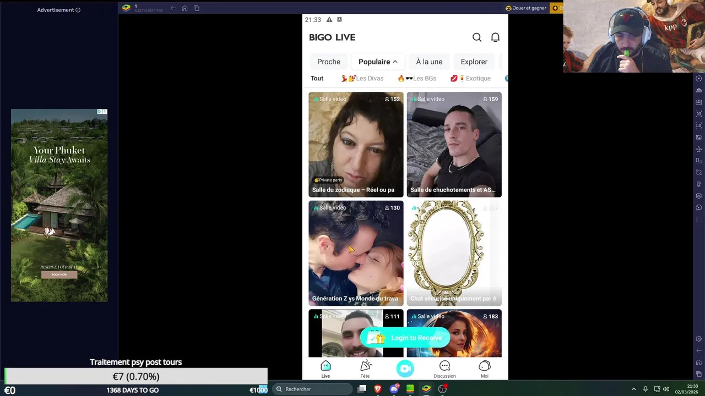Open the media folder icon in right sidebar

(x=699, y=137)
